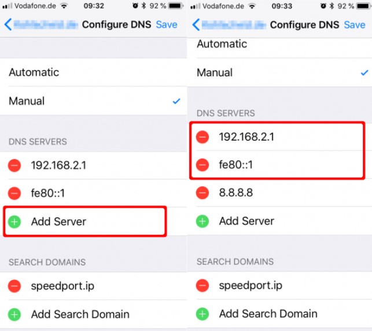Select Manual in the right screen
372x331 pixels.
pos(279,72)
